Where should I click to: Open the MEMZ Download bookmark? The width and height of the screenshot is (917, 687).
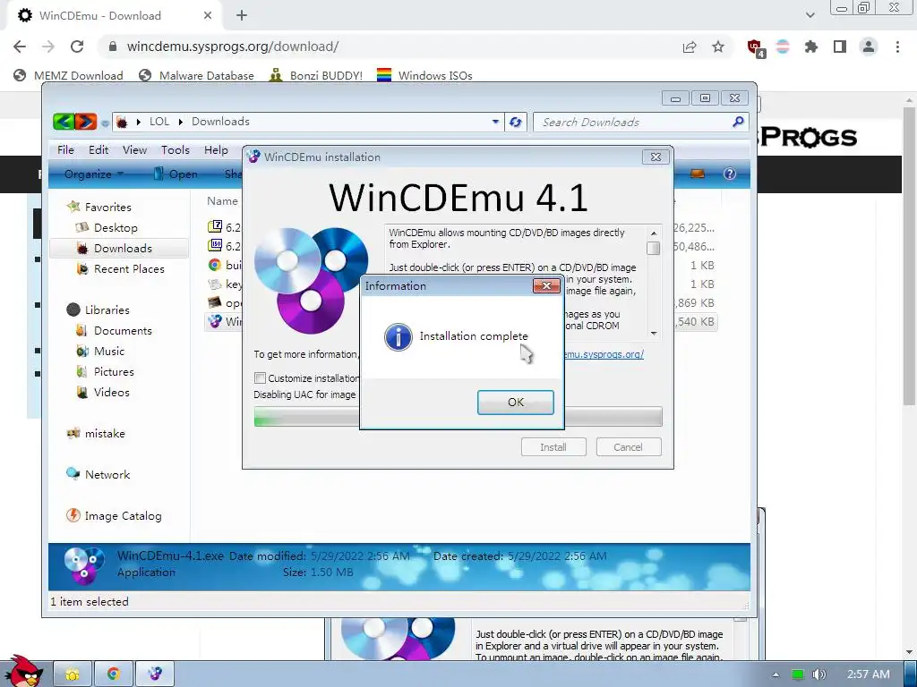click(68, 75)
